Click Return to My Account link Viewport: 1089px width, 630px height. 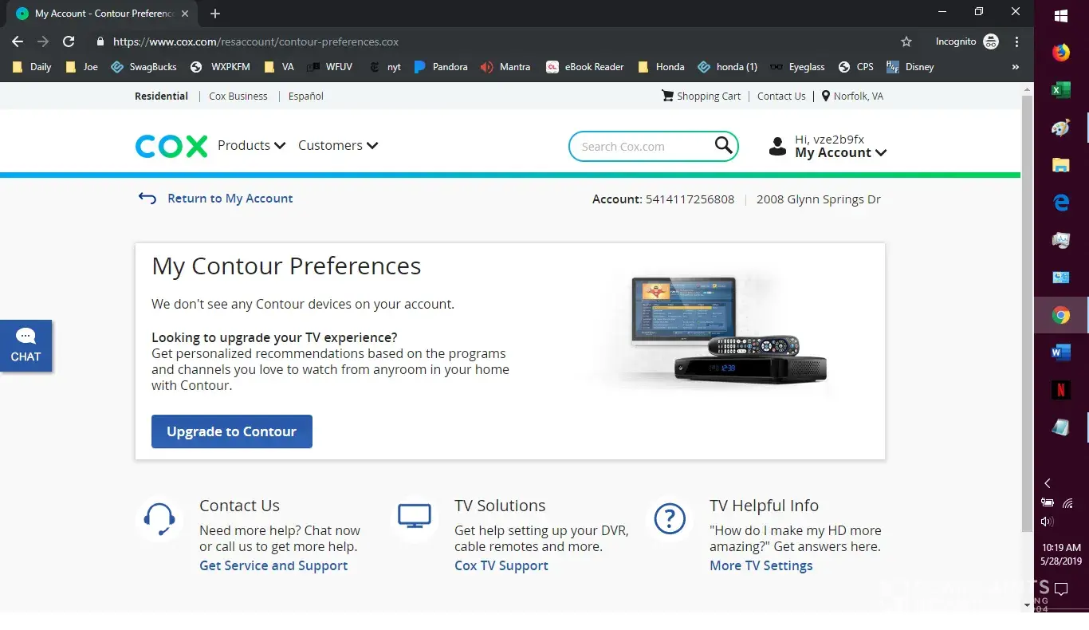pos(230,199)
